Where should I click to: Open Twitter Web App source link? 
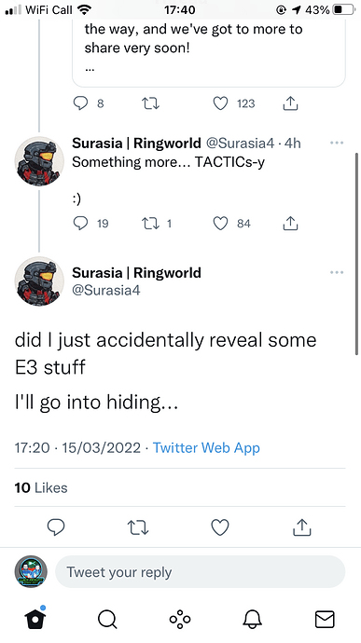click(x=206, y=447)
